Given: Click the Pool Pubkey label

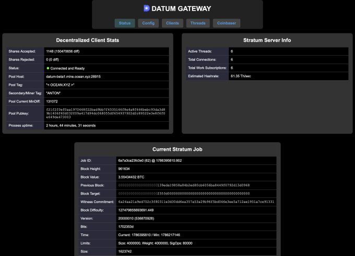Looking at the screenshot, I should (x=19, y=113).
